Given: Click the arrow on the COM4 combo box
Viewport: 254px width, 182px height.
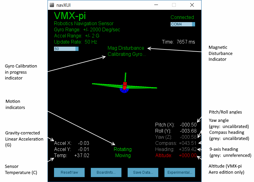Looking at the screenshot, I should [x=193, y=24].
